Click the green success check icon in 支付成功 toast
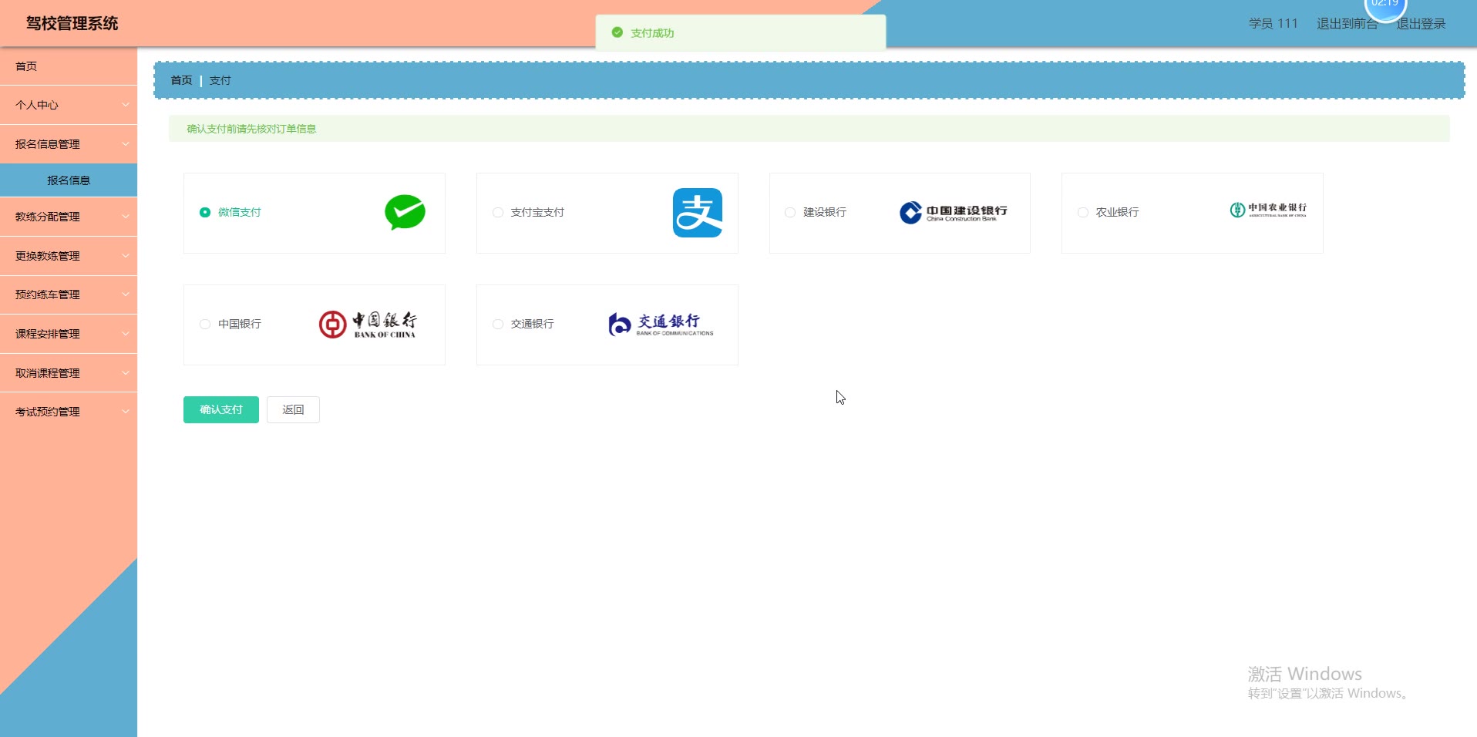1477x737 pixels. [x=617, y=32]
